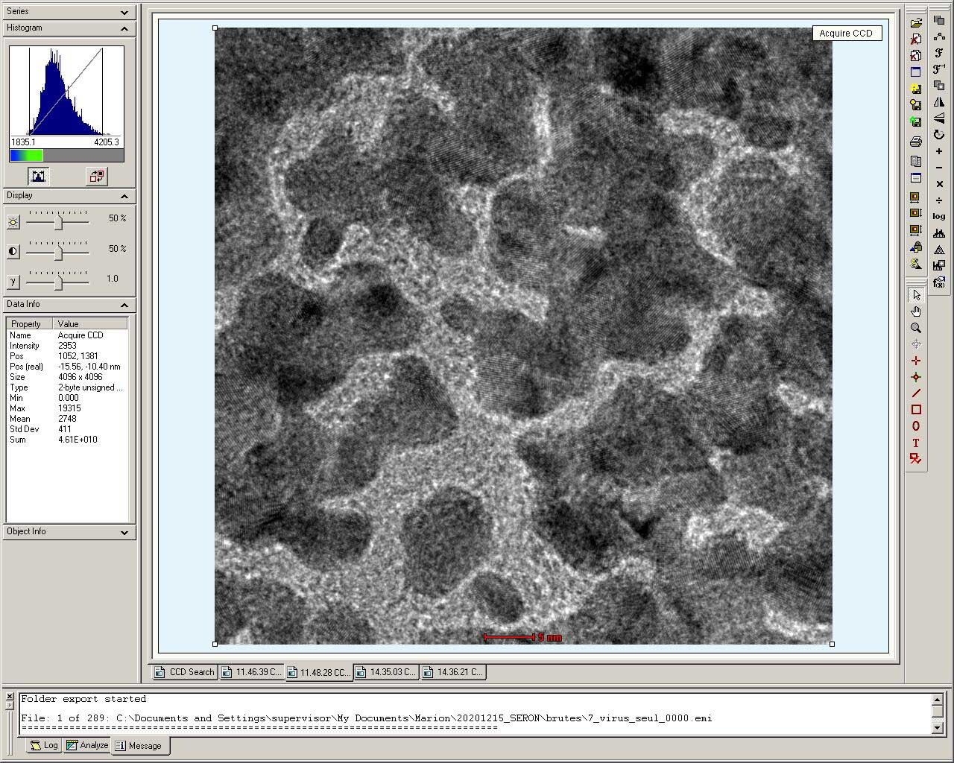Click the print icon in toolbar

click(x=916, y=142)
